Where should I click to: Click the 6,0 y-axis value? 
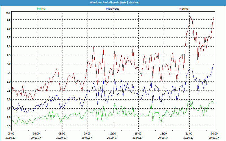pyautogui.click(x=8, y=29)
